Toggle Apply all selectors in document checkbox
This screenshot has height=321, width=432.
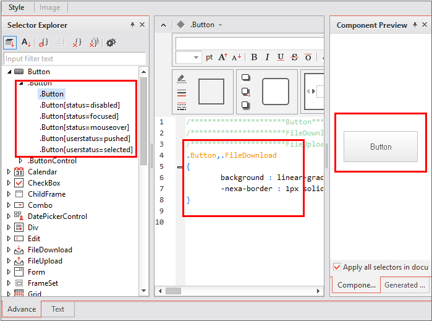click(337, 267)
